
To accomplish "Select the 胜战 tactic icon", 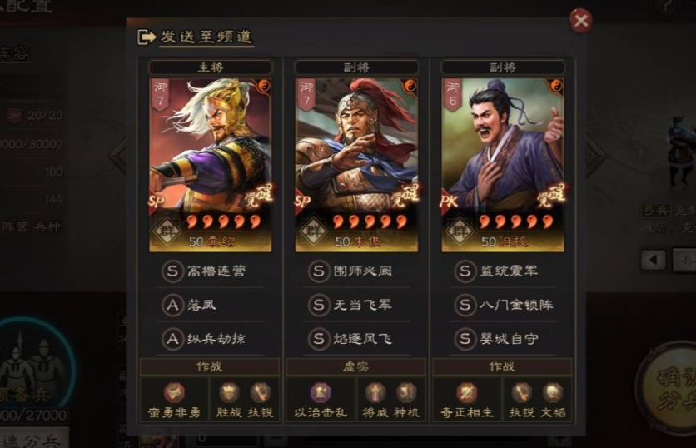I will pos(229,393).
